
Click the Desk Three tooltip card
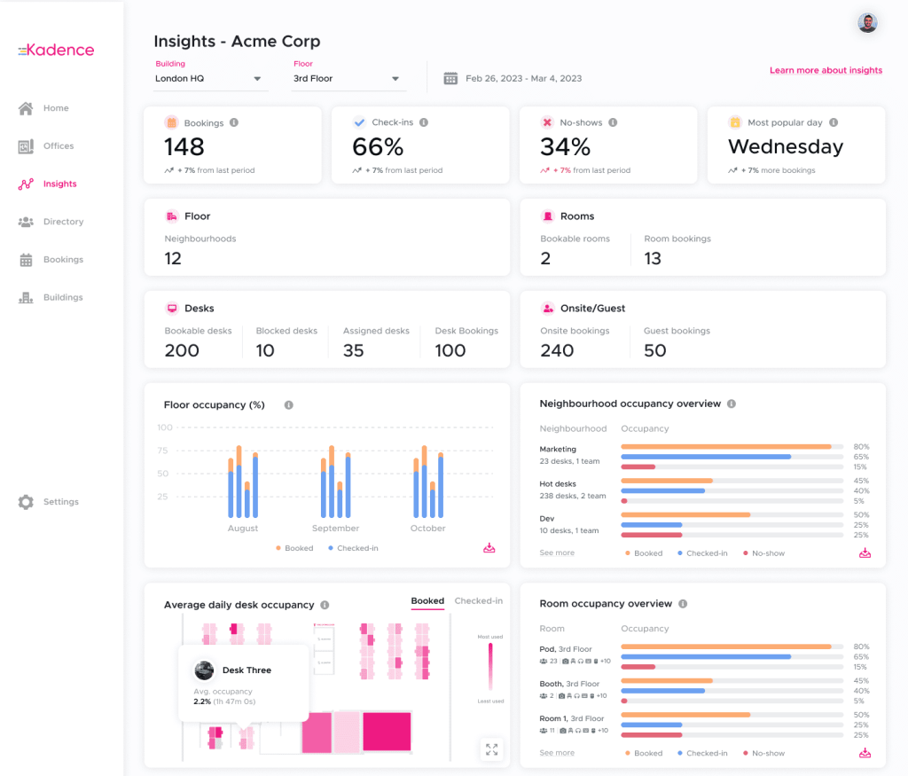tap(244, 683)
